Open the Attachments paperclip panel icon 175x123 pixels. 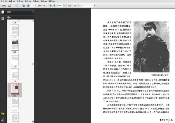3,120
